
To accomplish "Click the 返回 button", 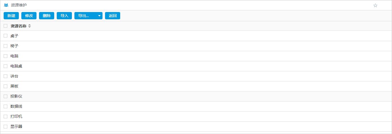I will point(113,16).
